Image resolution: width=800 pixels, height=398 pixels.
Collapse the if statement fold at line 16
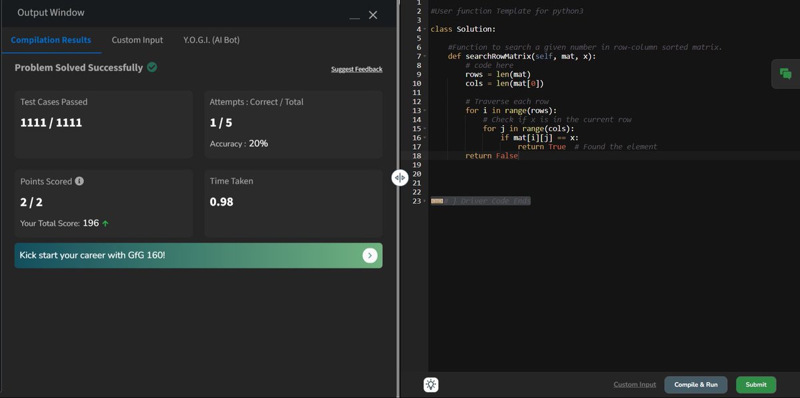(x=424, y=138)
